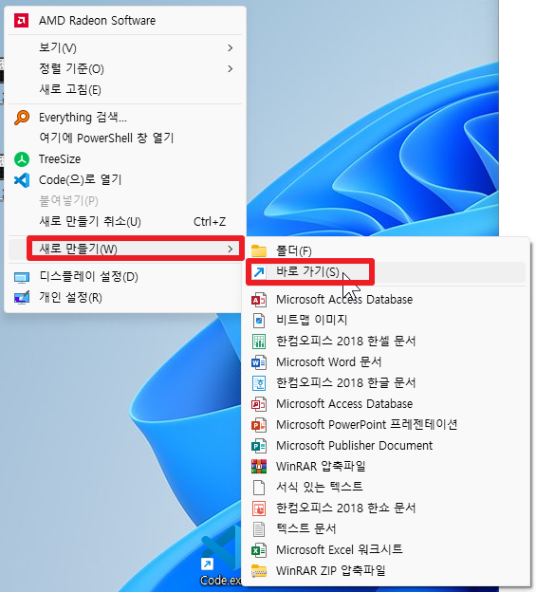Click the Microsoft Word document icon
Screen dimensions: 536x592
(259, 362)
